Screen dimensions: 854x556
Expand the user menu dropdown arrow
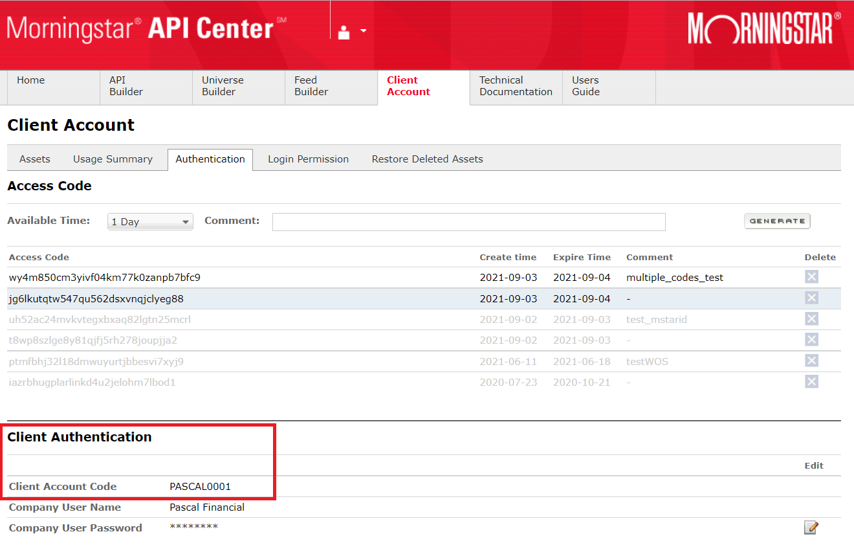tap(363, 30)
